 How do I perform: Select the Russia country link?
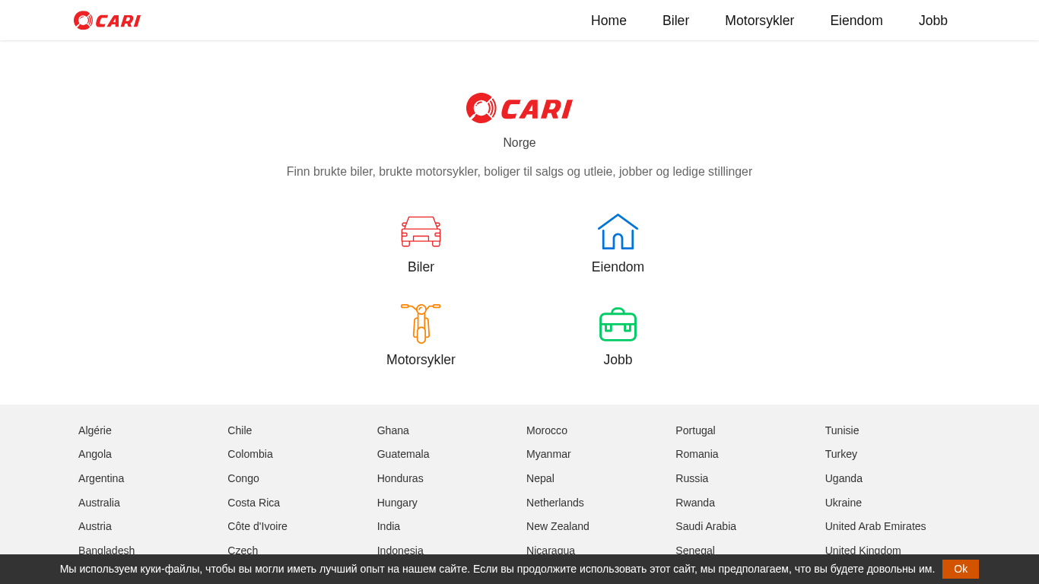point(692,478)
